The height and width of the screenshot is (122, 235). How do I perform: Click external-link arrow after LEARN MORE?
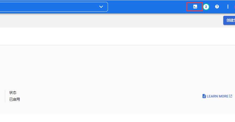click(x=231, y=96)
